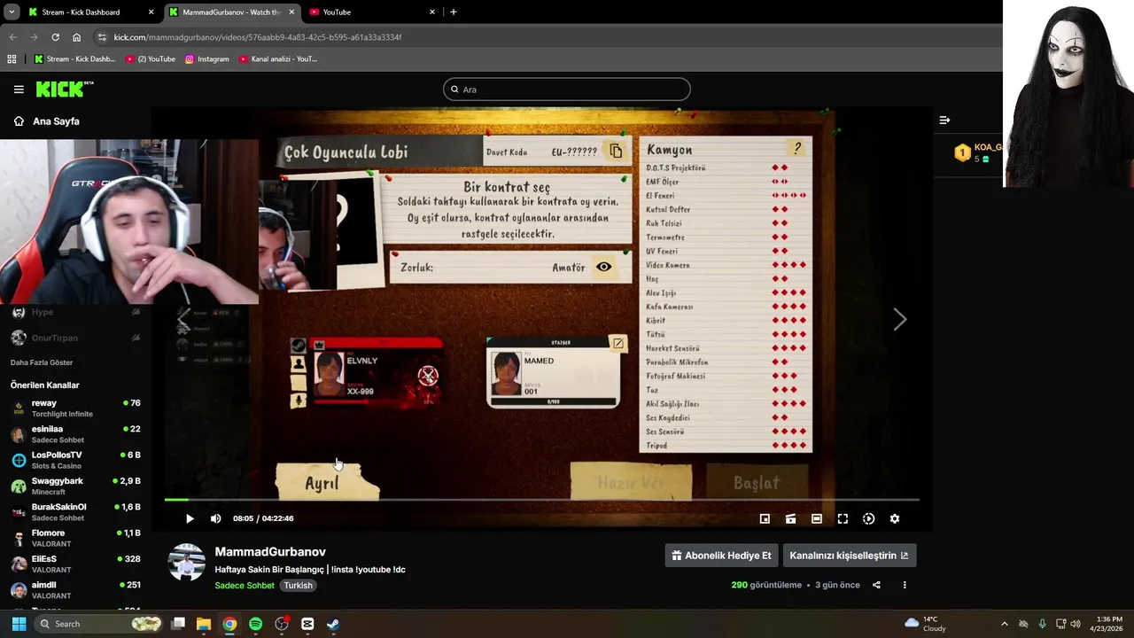Open Sadece Sohbet category link
The height and width of the screenshot is (638, 1134).
[245, 586]
